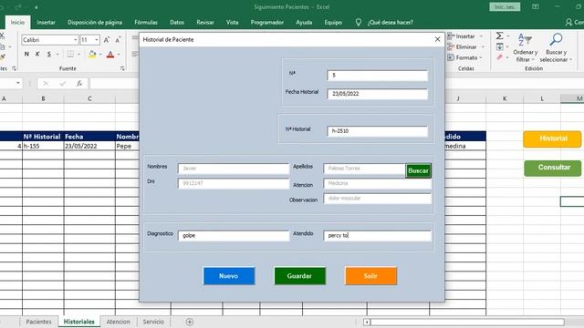Click the font color A icon
Screen dimensions: 584x328
pos(110,55)
